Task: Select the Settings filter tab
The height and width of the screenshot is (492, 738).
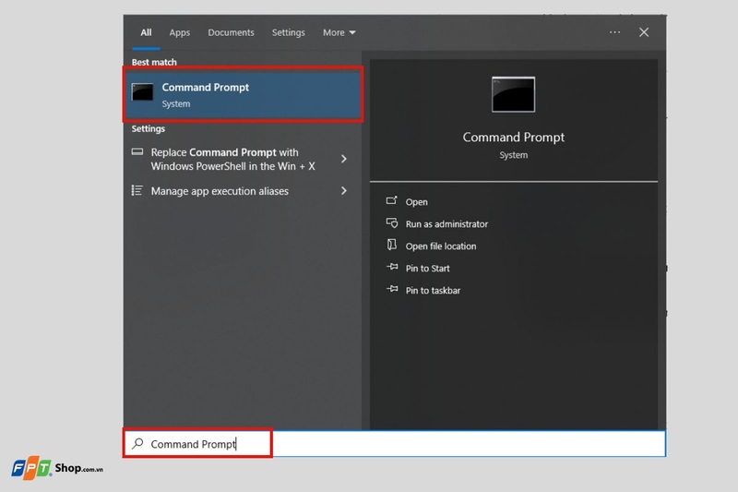Action: (288, 32)
